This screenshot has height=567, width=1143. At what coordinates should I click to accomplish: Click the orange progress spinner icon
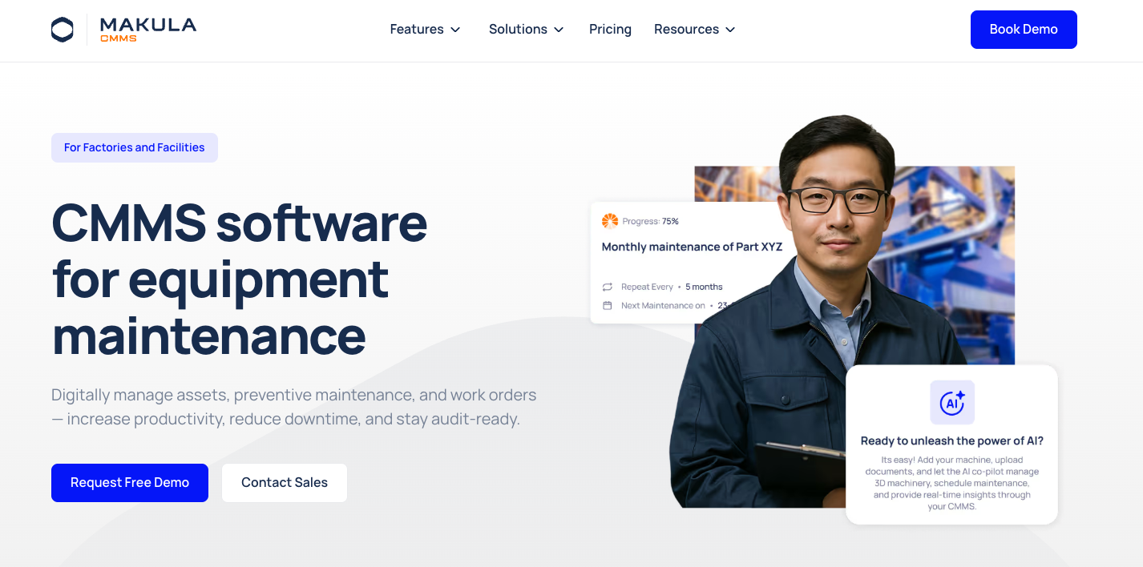click(x=610, y=221)
